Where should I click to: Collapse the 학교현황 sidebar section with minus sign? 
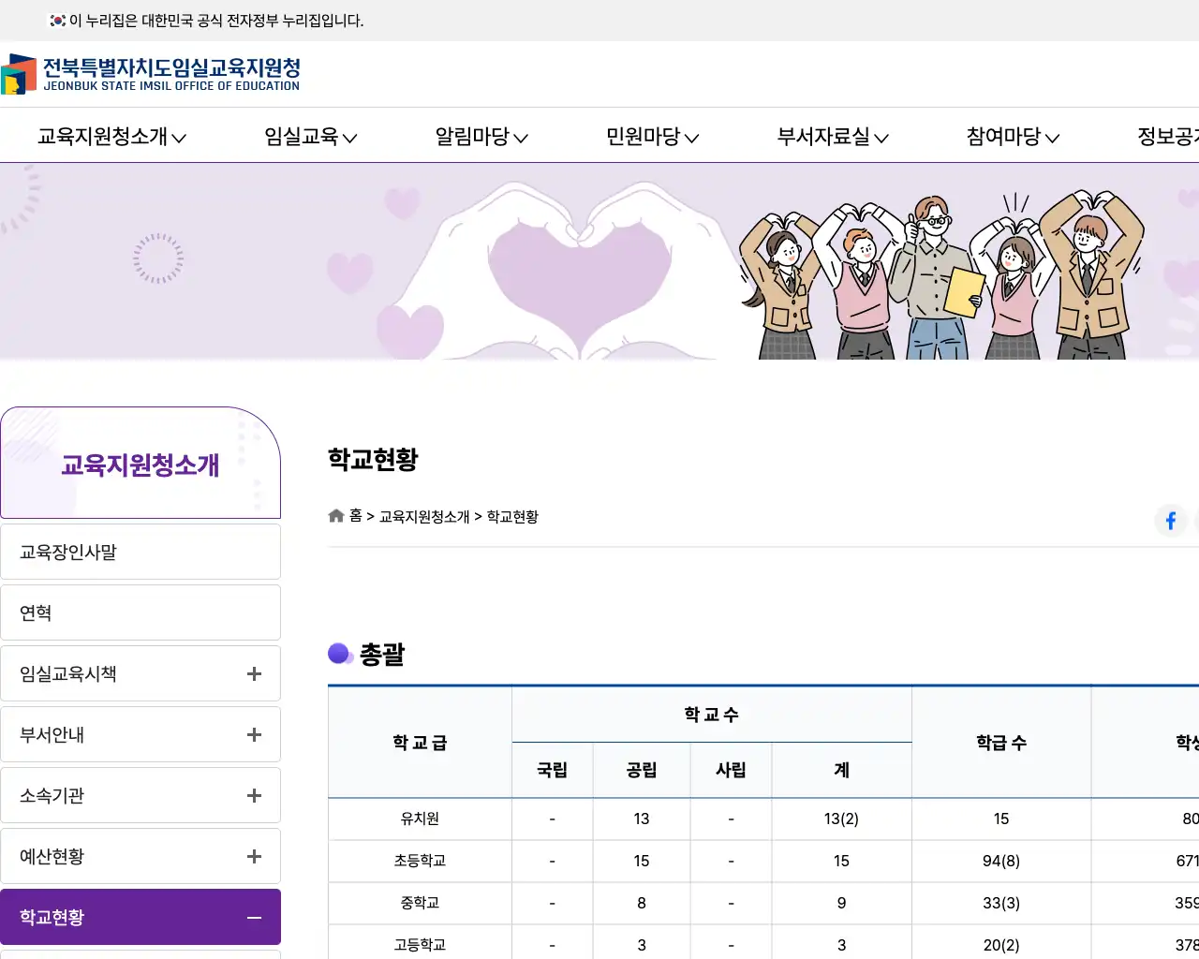[x=253, y=916]
